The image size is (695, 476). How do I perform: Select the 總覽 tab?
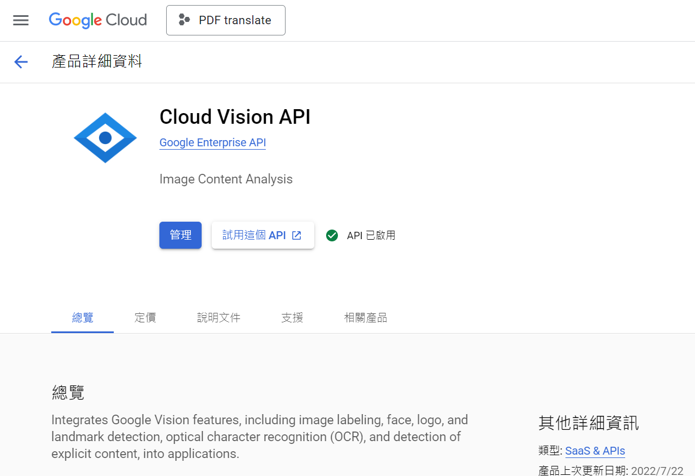point(83,318)
